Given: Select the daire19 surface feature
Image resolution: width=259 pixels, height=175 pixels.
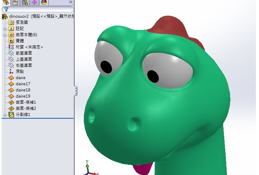Looking at the screenshot, I should click(23, 96).
